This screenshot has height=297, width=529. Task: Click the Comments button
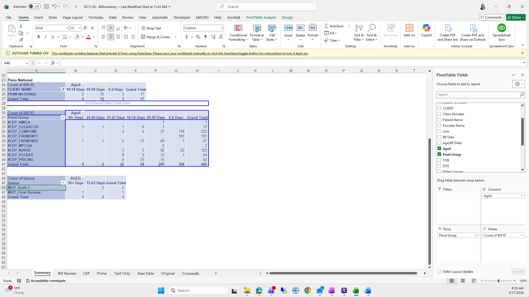coord(491,17)
